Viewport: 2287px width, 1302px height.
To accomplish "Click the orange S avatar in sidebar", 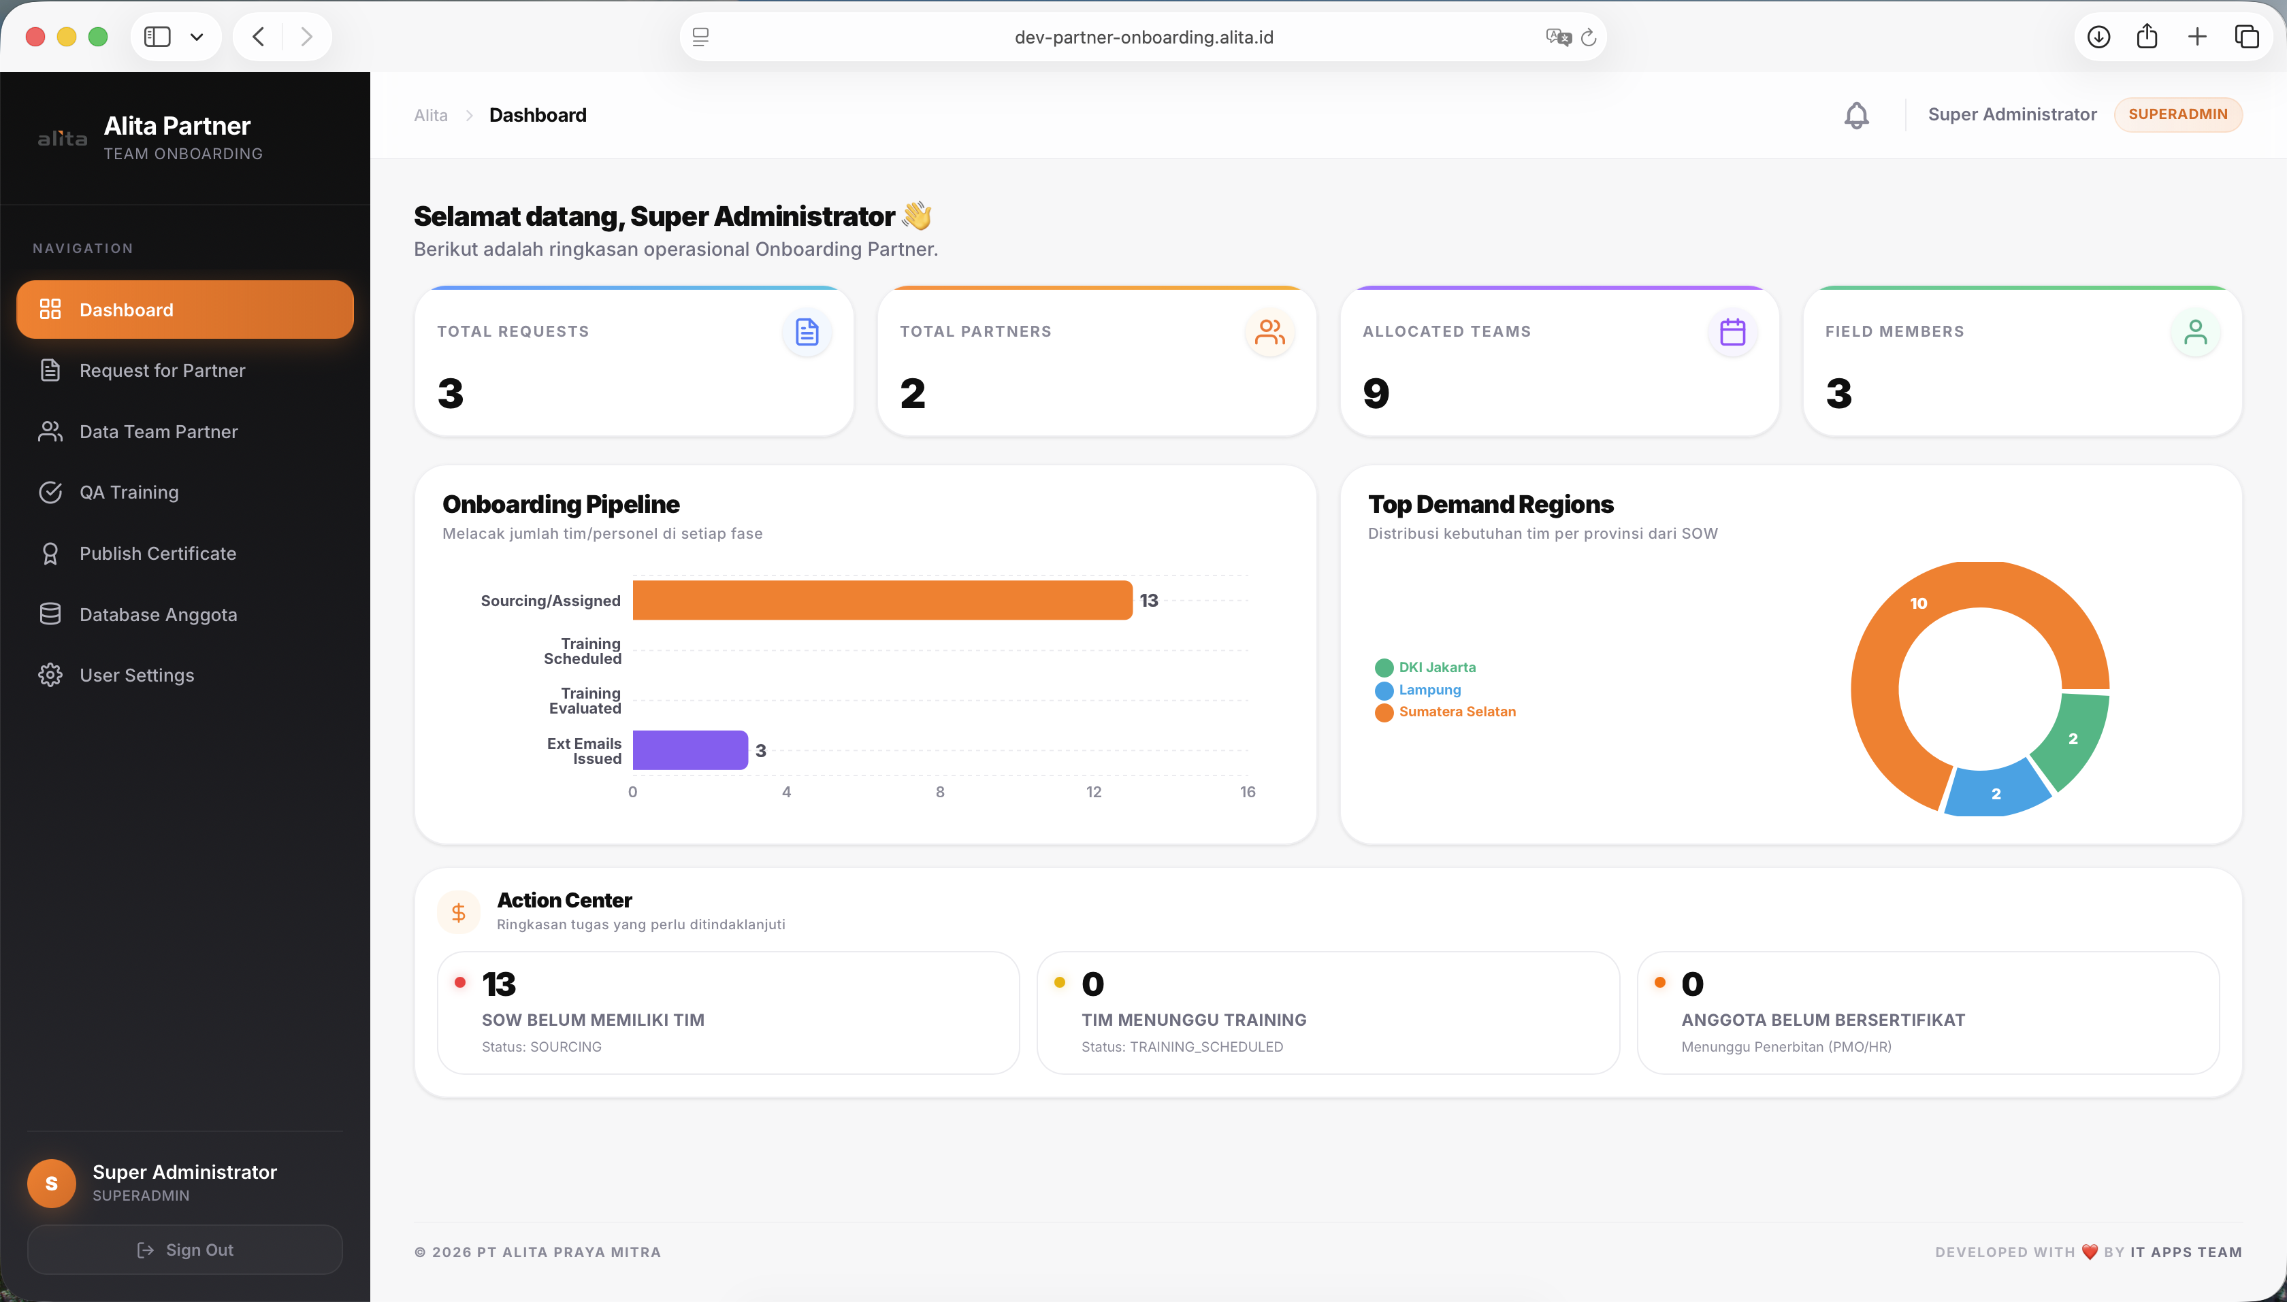I will tap(52, 1183).
